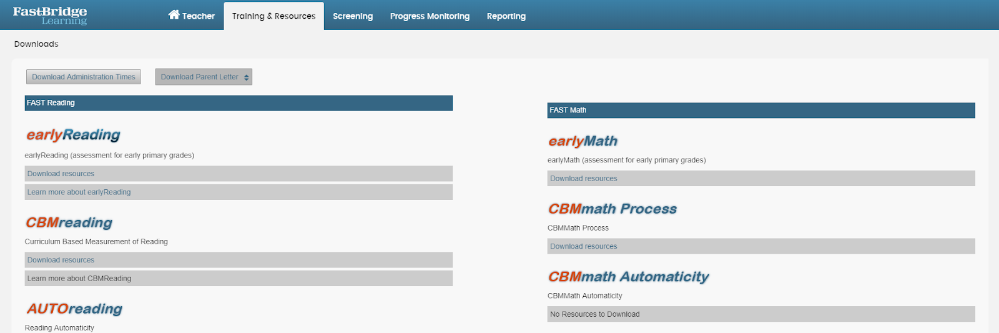Screen dimensions: 999x333
Task: Click the earlyReading logo heading
Action: click(73, 135)
